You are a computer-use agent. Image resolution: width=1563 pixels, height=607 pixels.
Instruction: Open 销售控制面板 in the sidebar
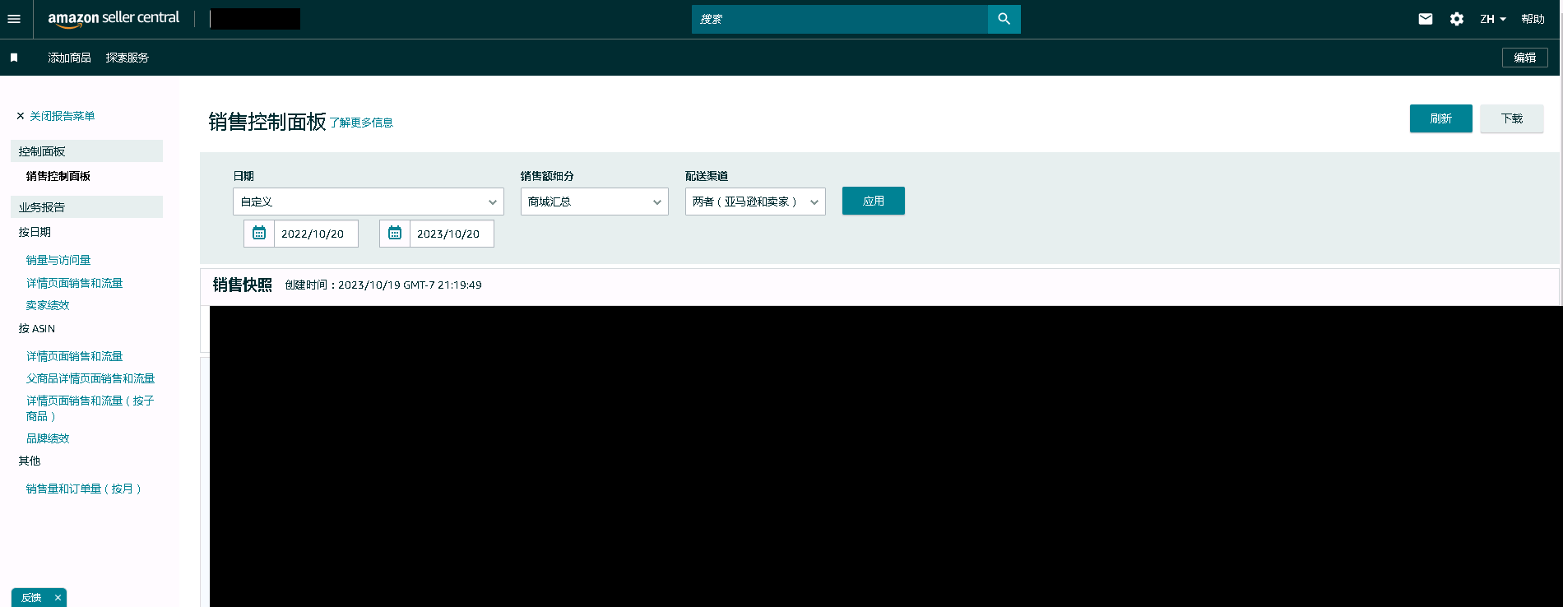tap(58, 176)
